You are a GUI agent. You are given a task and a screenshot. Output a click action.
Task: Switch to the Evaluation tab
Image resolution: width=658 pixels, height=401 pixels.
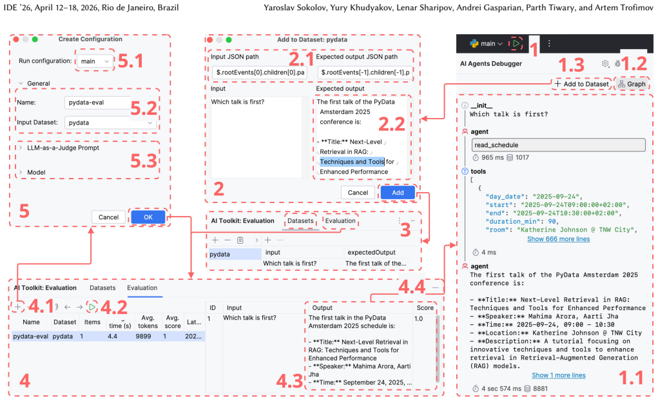(340, 221)
